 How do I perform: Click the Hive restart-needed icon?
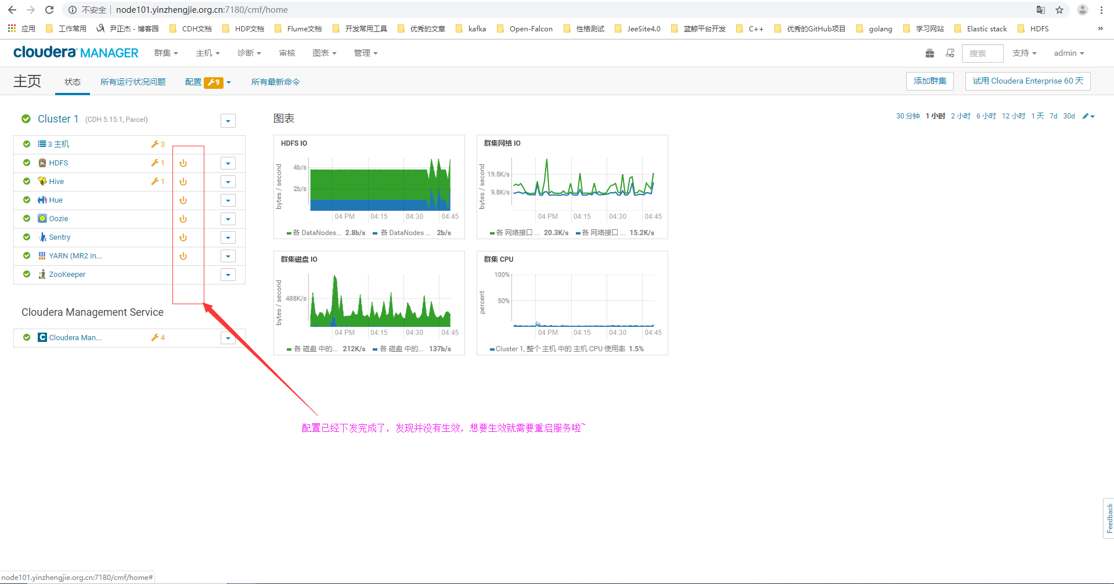click(x=183, y=182)
